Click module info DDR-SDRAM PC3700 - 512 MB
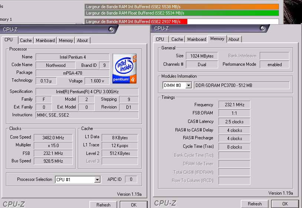 click(242, 85)
